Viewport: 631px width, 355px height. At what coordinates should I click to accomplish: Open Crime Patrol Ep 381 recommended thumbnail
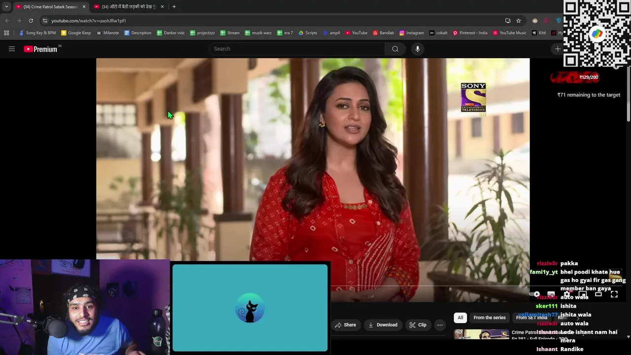(x=481, y=334)
